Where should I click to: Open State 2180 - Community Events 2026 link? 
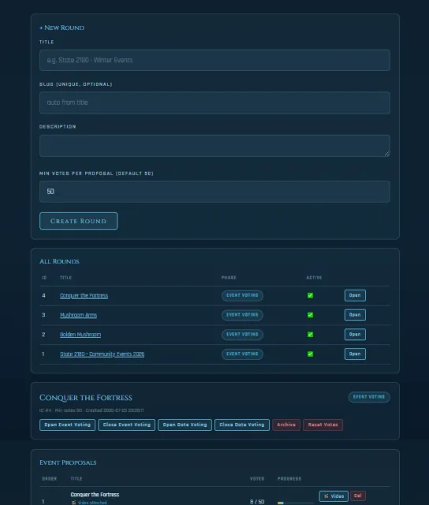pyautogui.click(x=102, y=354)
